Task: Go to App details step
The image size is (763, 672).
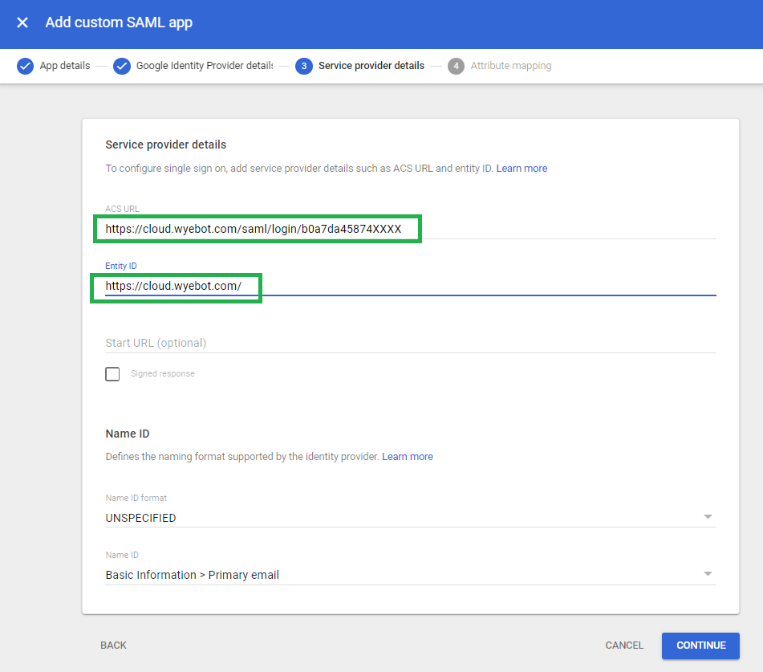Action: 65,66
